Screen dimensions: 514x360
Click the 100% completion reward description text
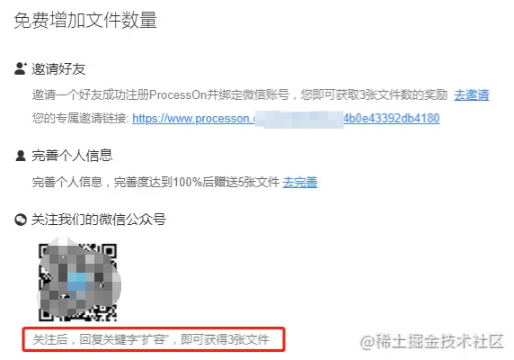(155, 182)
